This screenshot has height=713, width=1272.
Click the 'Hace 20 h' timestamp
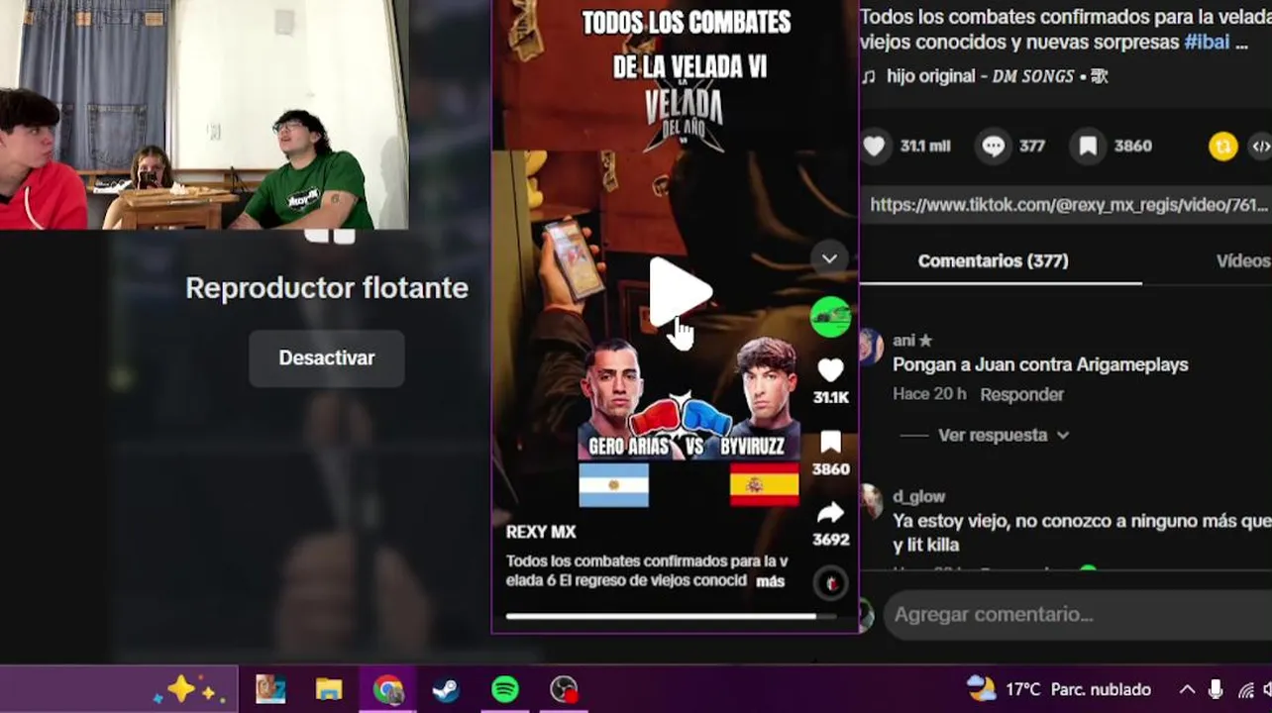click(929, 394)
